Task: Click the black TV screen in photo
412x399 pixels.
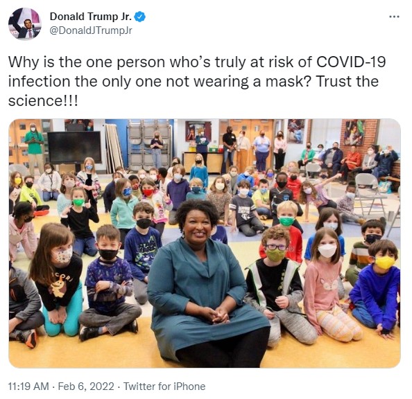Action: (74, 148)
